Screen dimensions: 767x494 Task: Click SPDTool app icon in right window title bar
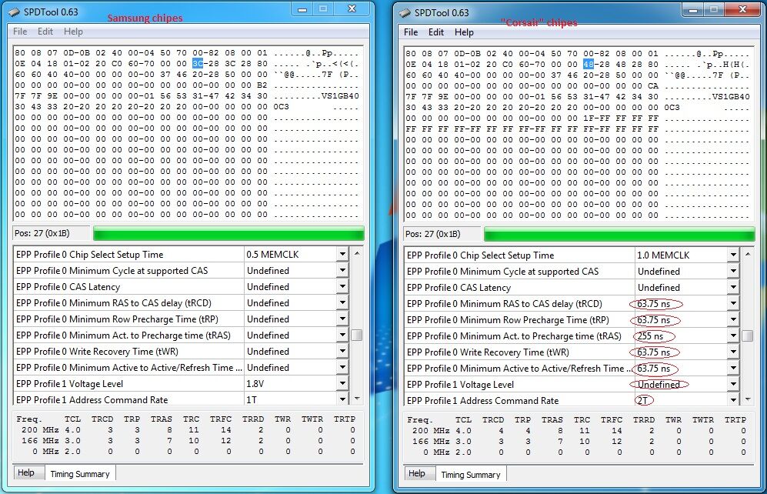(405, 13)
